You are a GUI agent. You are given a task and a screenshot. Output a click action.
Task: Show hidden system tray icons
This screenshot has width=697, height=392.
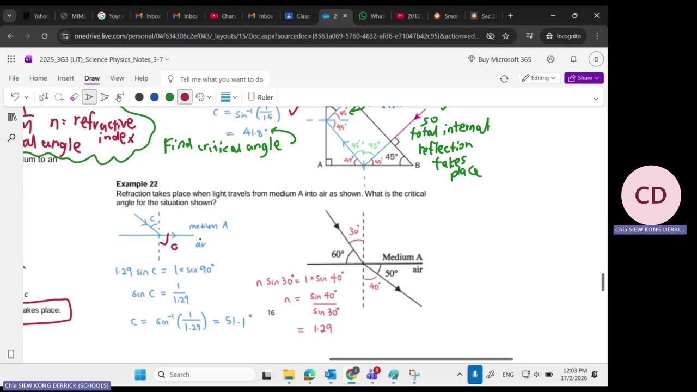(460, 375)
